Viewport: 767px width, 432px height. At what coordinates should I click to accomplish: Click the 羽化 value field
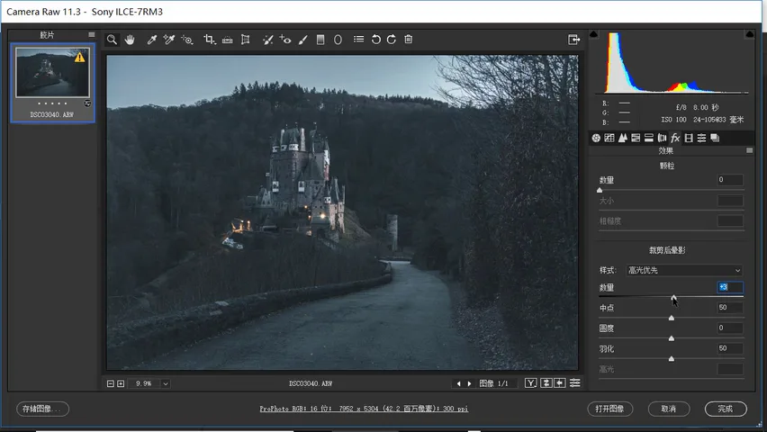(730, 348)
